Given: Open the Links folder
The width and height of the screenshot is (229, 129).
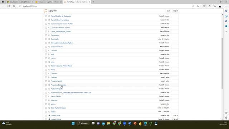Looking at the screenshot, I should (53, 62).
